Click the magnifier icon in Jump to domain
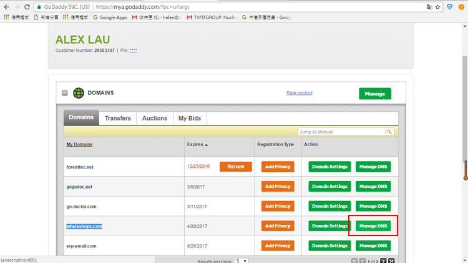This screenshot has width=468, height=263. point(389,132)
